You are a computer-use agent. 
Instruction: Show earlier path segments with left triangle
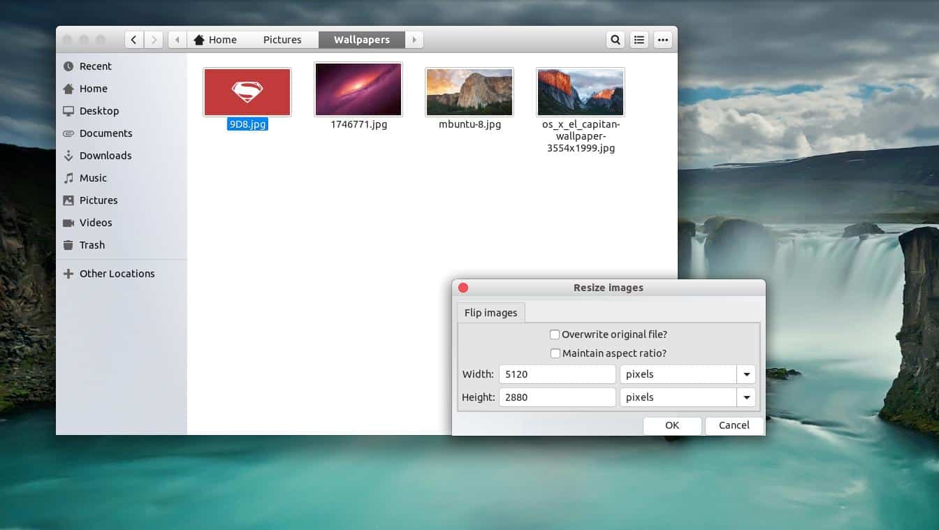177,40
